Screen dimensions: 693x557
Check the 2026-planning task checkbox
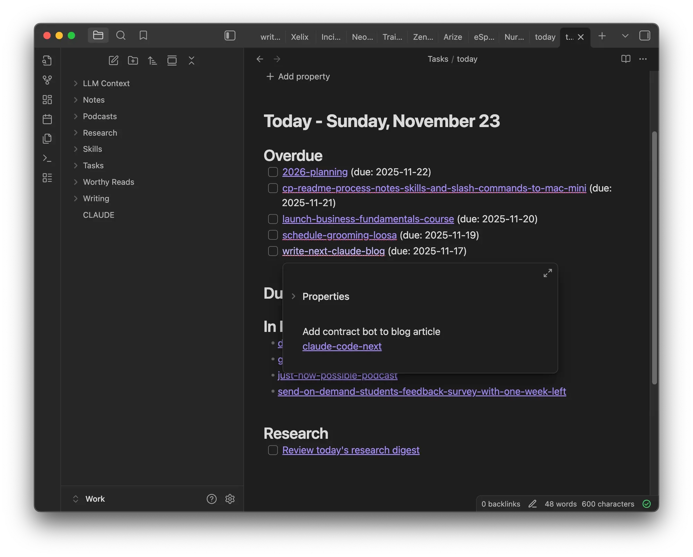coord(273,172)
